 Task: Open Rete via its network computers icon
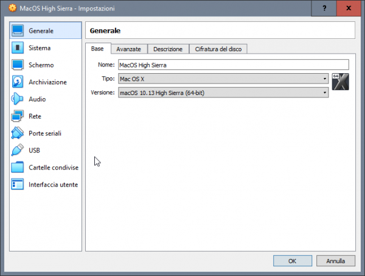pos(18,116)
